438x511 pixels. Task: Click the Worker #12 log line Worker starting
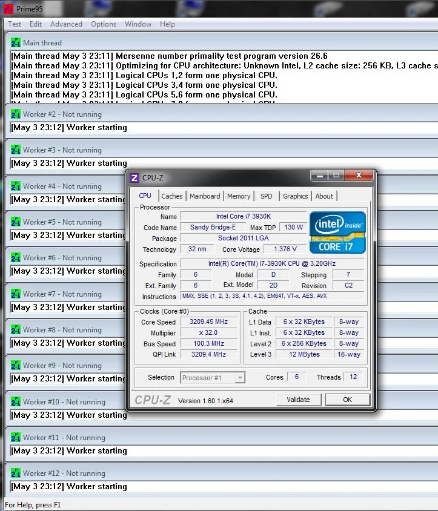[x=69, y=486]
